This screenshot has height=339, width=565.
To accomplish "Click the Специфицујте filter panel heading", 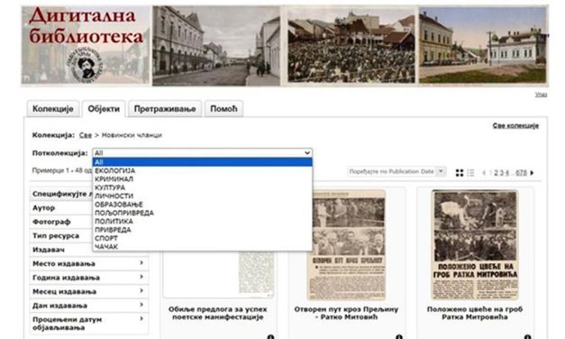I will 61,194.
